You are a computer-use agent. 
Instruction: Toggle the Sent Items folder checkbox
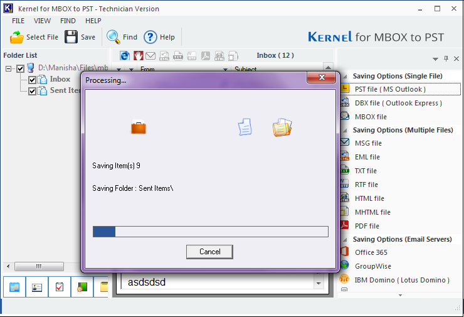(x=32, y=91)
